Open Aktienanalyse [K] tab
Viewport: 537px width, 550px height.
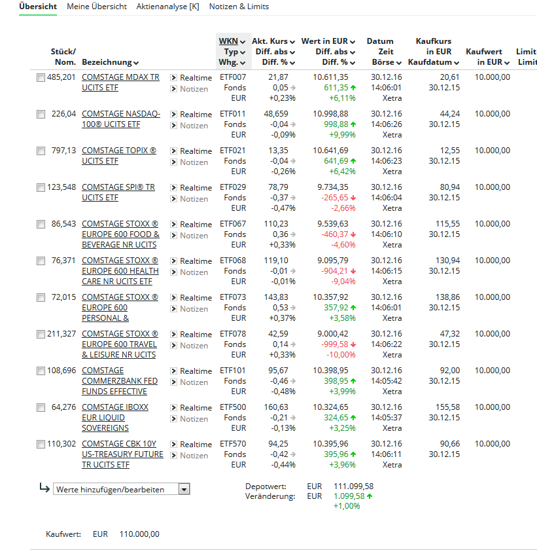click(168, 7)
